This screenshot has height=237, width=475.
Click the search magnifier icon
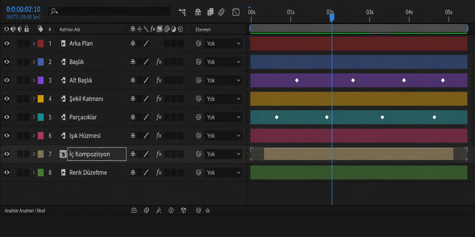click(x=54, y=11)
